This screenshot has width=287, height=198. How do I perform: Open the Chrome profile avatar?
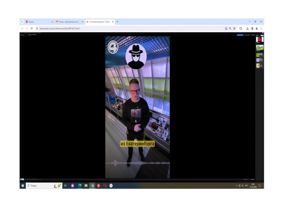click(x=257, y=28)
